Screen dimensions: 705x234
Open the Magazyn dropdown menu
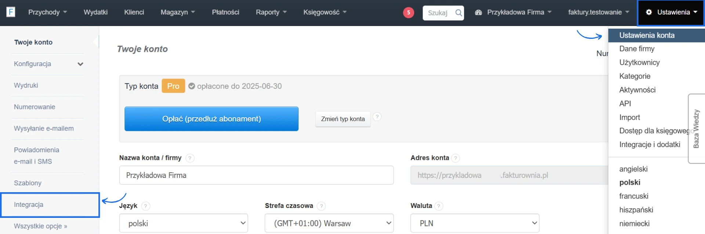tap(178, 12)
